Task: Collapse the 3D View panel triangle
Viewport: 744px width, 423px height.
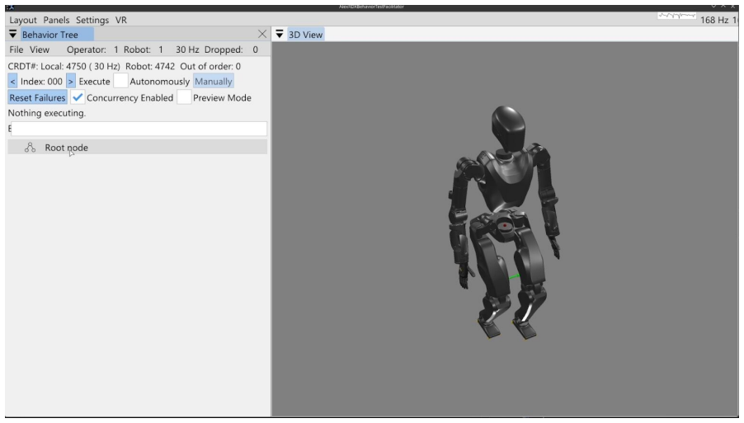Action: click(280, 34)
